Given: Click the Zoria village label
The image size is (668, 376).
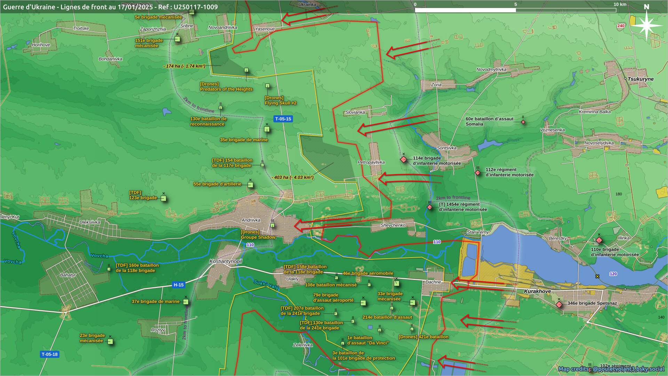Looking at the screenshot, I should (x=436, y=85).
